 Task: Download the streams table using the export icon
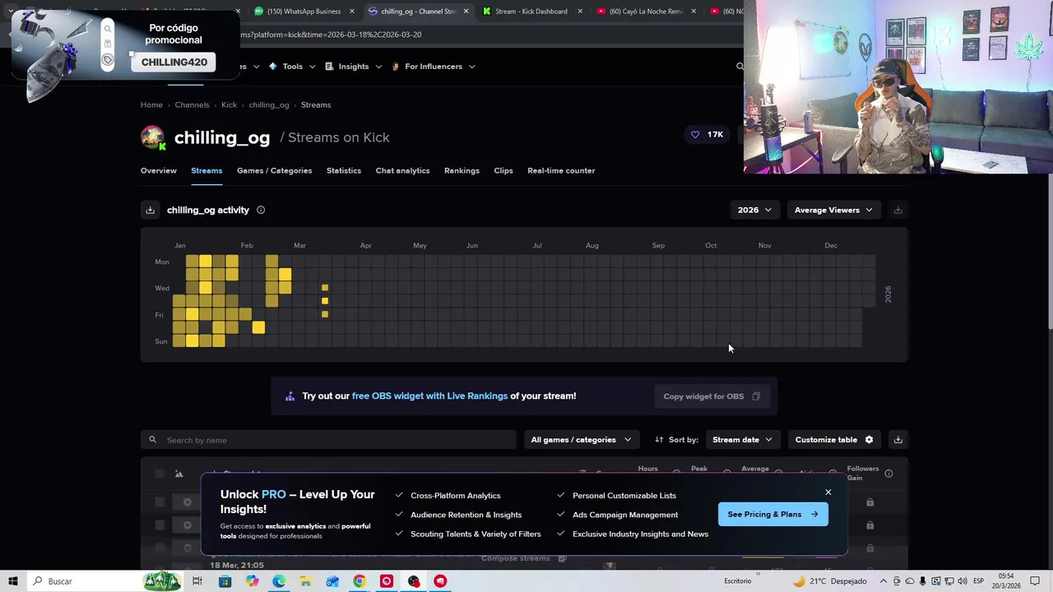tap(898, 440)
